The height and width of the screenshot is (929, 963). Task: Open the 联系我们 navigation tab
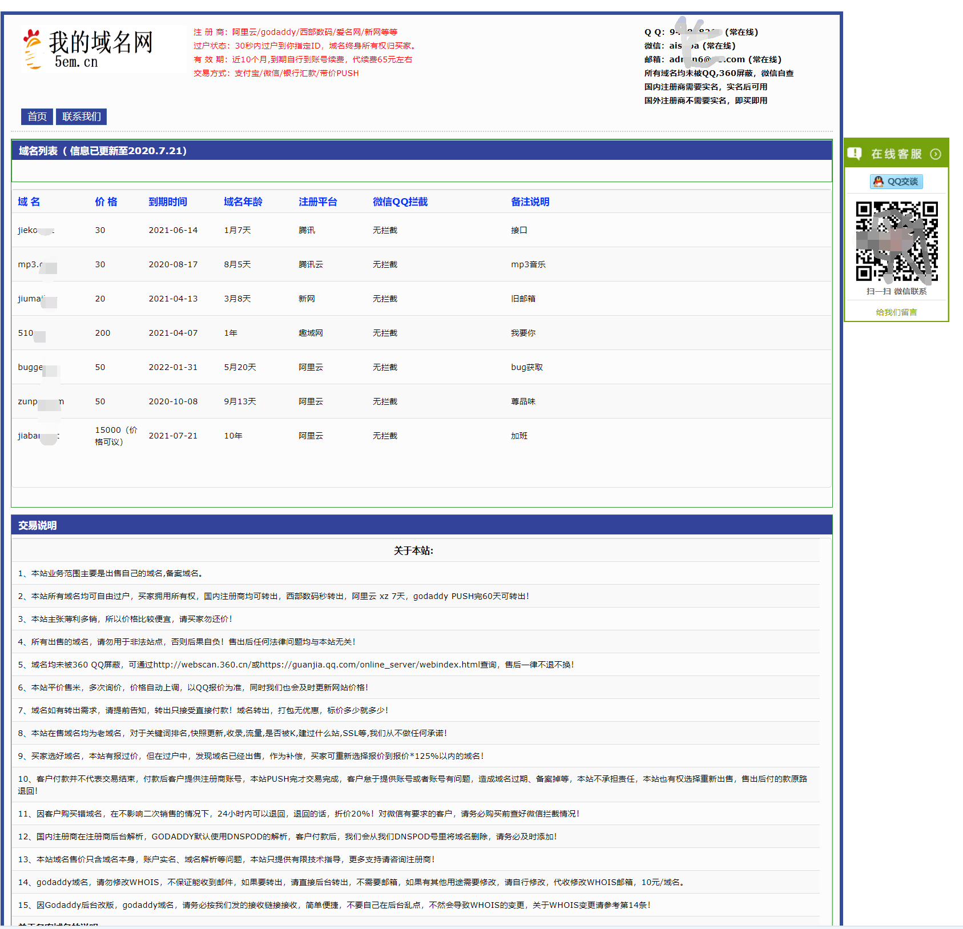[x=82, y=116]
